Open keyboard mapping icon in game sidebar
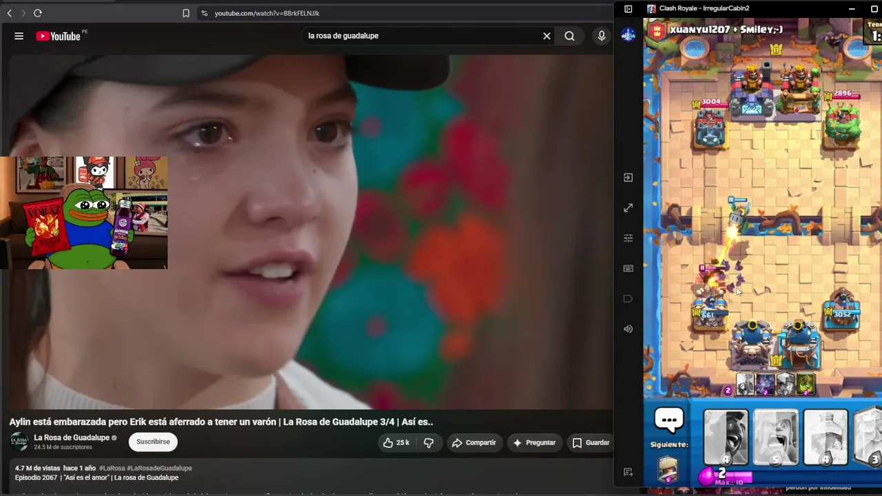Viewport: 882px width, 496px height. (628, 269)
